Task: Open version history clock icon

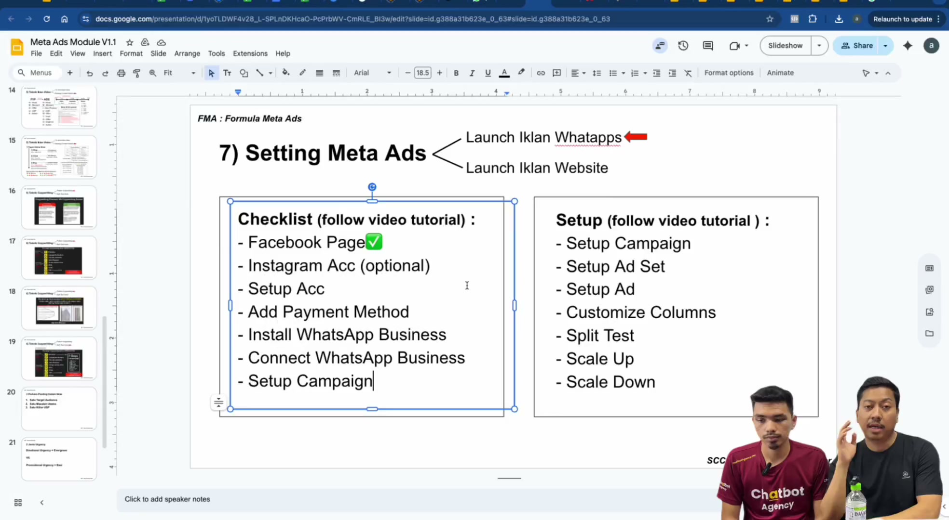Action: point(683,46)
